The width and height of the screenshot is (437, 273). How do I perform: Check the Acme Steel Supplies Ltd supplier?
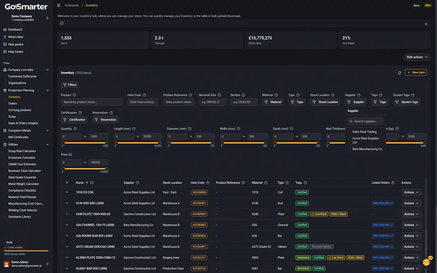tap(349, 140)
